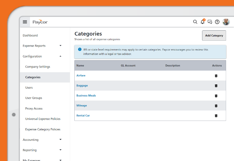The height and width of the screenshot is (161, 234).
Task: Expand the My Expenses section arrow
Action: point(60,160)
